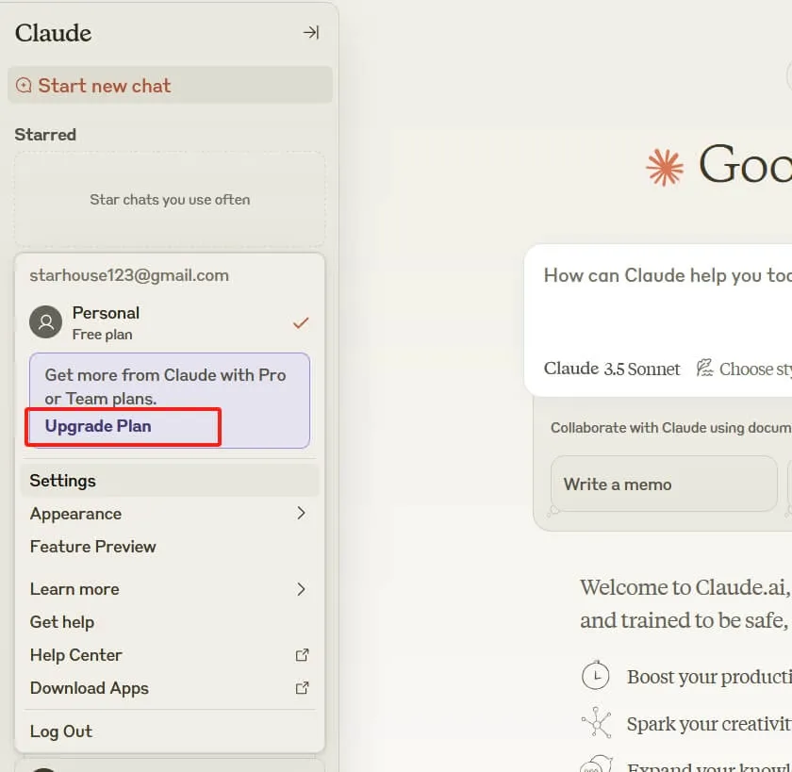Click the Claude logo title in sidebar
This screenshot has width=792, height=772.
[53, 33]
